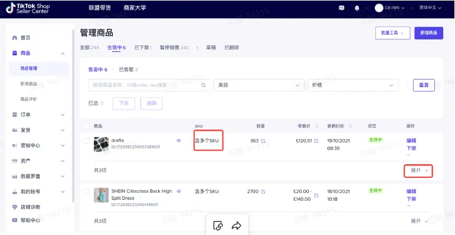Viewport: 455px width, 235px height.
Task: Click the 重置 reset button
Action: (x=424, y=85)
